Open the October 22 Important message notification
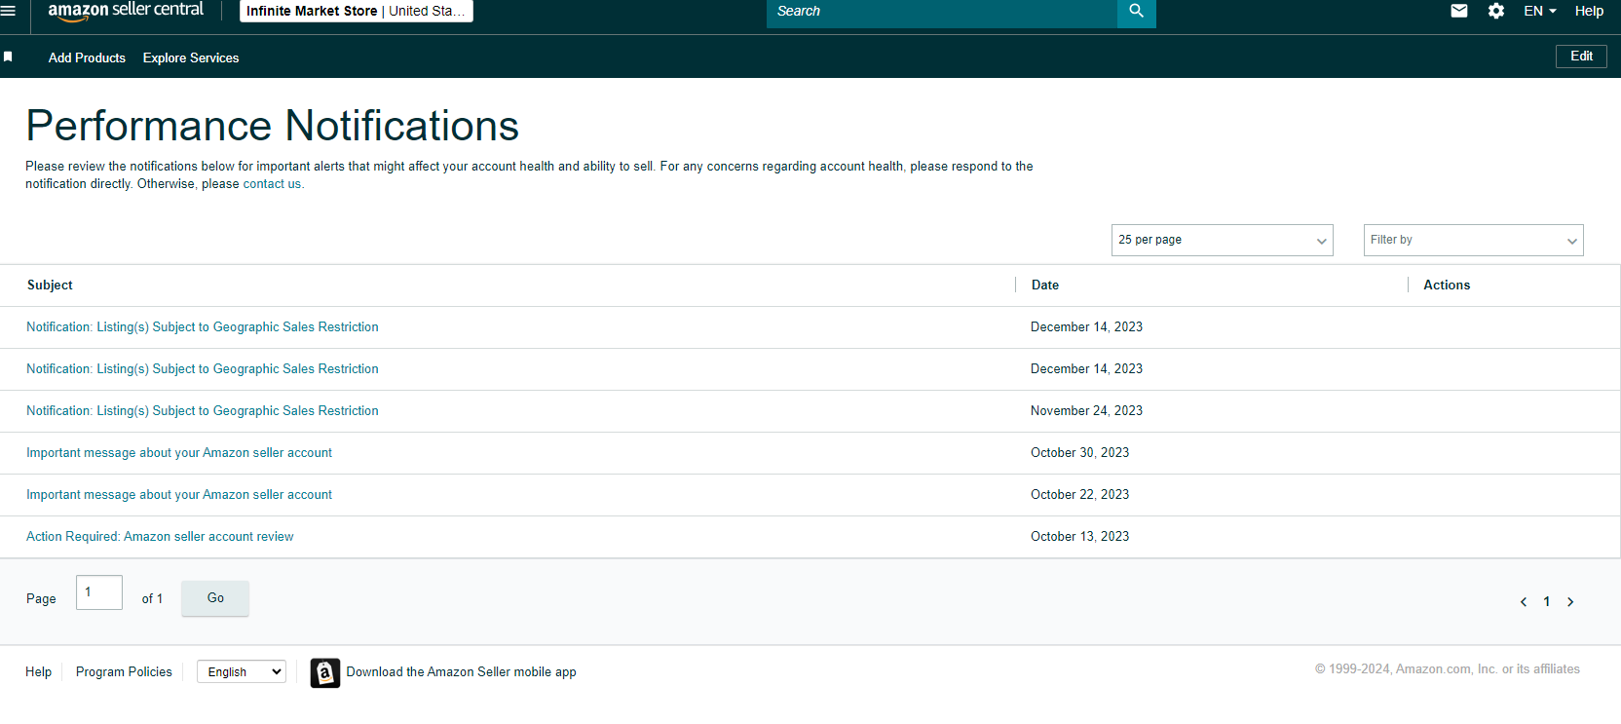 (179, 495)
